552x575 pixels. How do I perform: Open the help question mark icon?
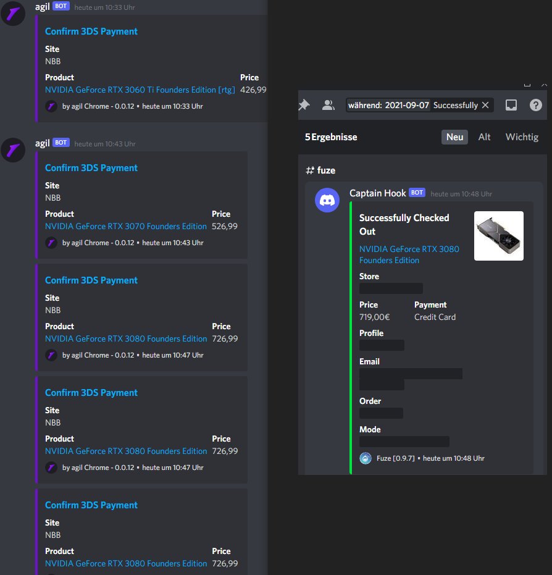(x=535, y=105)
